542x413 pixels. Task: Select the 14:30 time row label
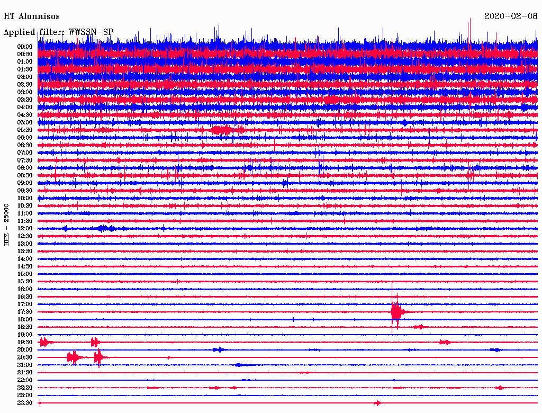pyautogui.click(x=25, y=267)
